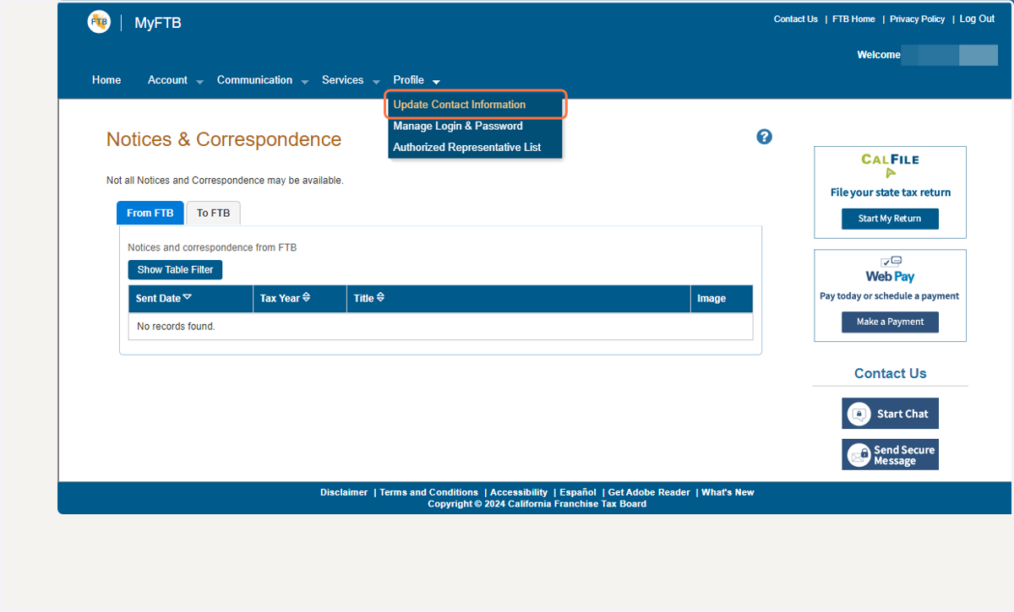Open the Contact Us header link
Image resolution: width=1014 pixels, height=612 pixels.
coord(796,19)
